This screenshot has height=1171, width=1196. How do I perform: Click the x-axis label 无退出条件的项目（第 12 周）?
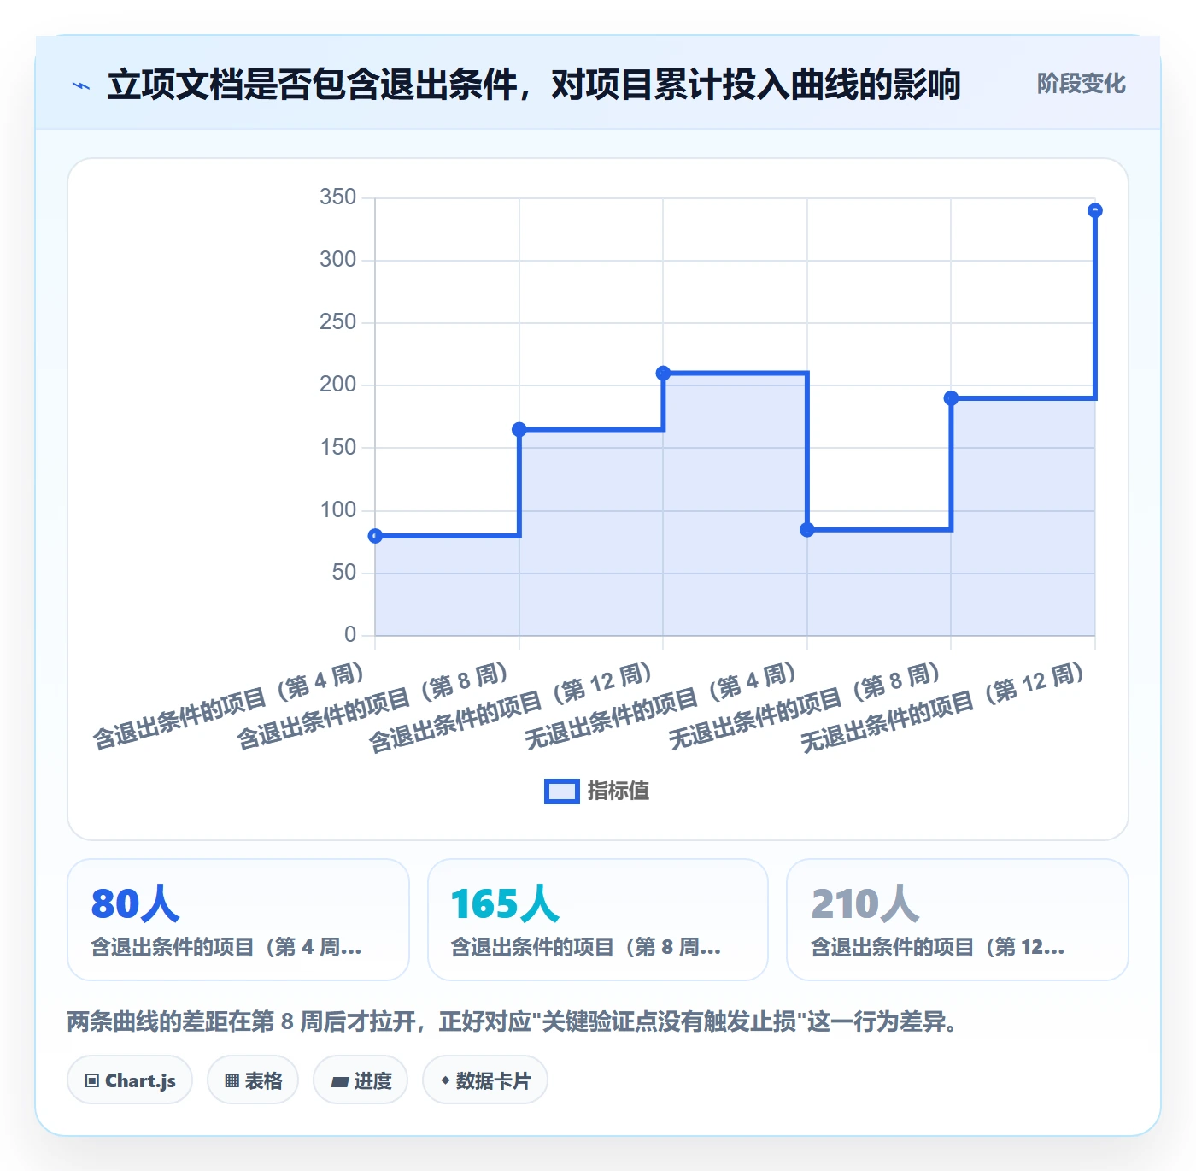point(944,708)
